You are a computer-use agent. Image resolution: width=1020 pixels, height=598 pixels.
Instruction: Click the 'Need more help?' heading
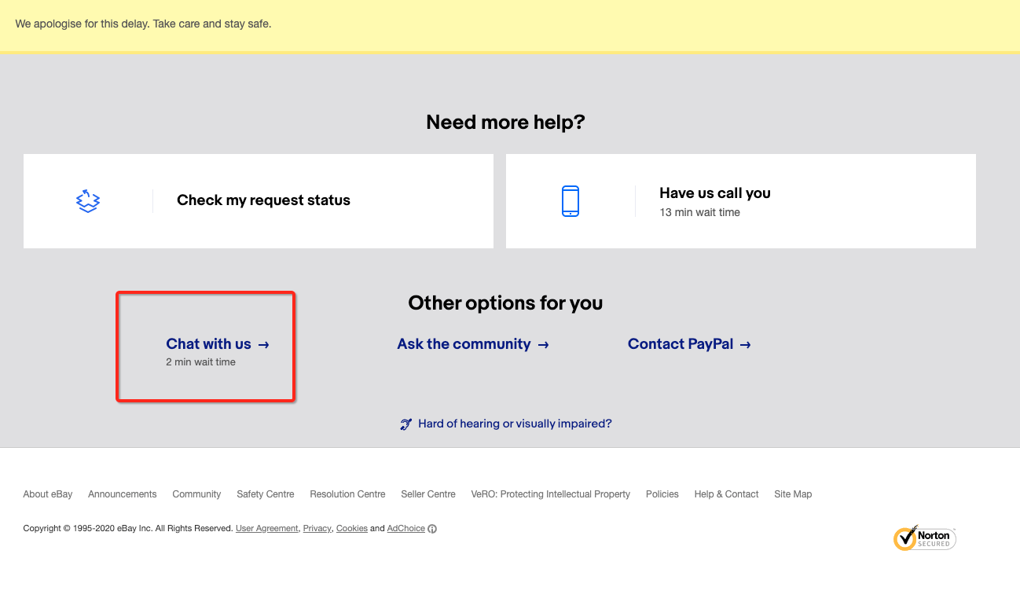click(505, 123)
